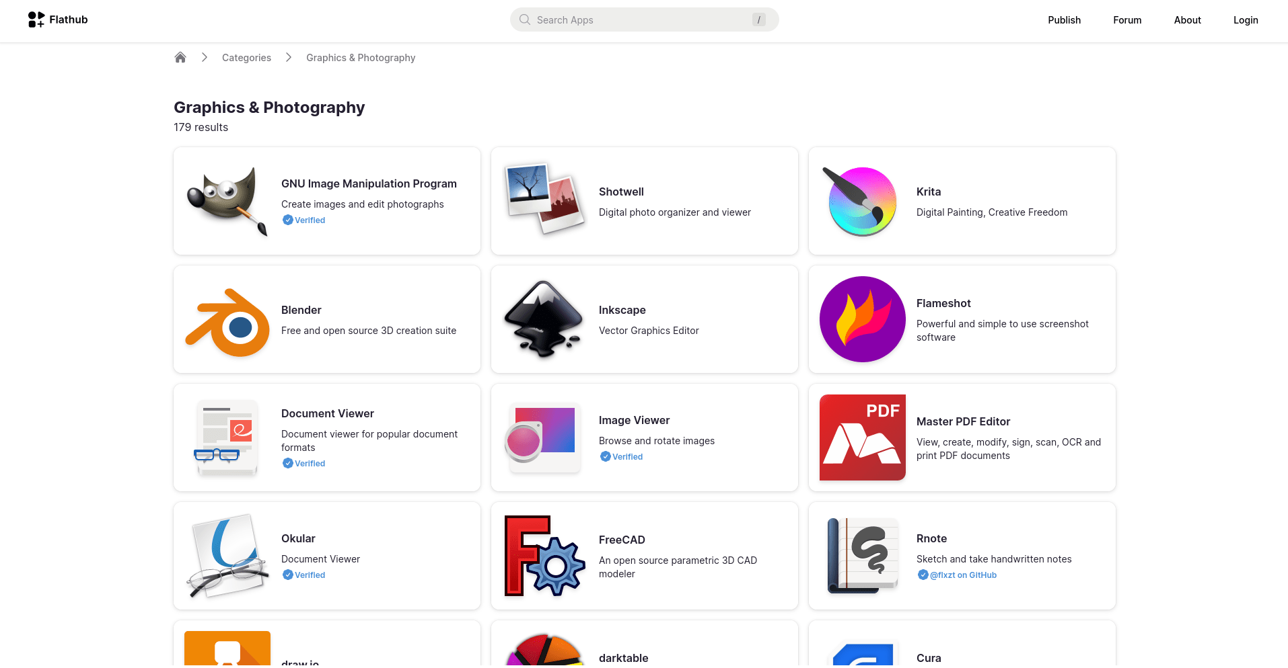The image size is (1288, 668).
Task: Click 'Powerful and simple to use screenshot software'
Action: (x=1002, y=331)
